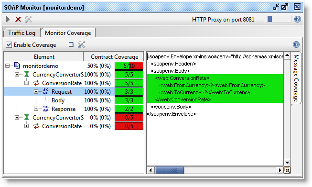Screen dimensions: 312x187
Task: Click the red X stop monitor icon
Action: click(x=18, y=19)
